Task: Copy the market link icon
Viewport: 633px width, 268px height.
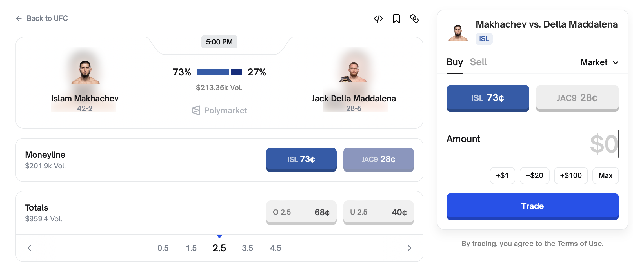Action: tap(414, 19)
